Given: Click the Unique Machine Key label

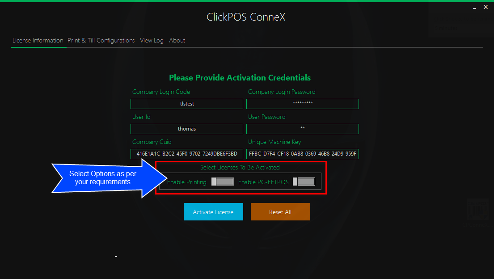Looking at the screenshot, I should point(274,142).
